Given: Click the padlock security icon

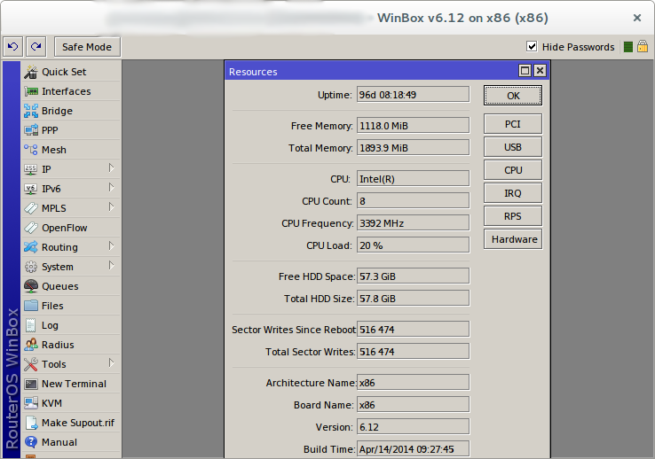Looking at the screenshot, I should tap(643, 46).
